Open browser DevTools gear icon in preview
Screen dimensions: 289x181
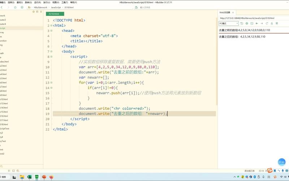point(247,24)
